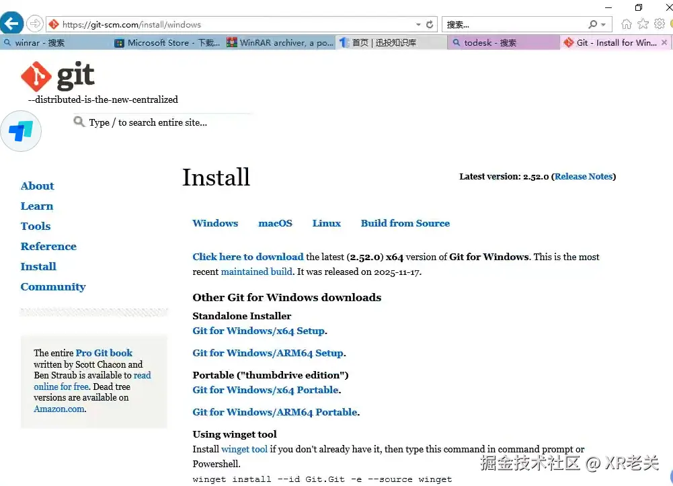Switch to the winrar search tab
This screenshot has height=486, width=673.
pyautogui.click(x=56, y=42)
